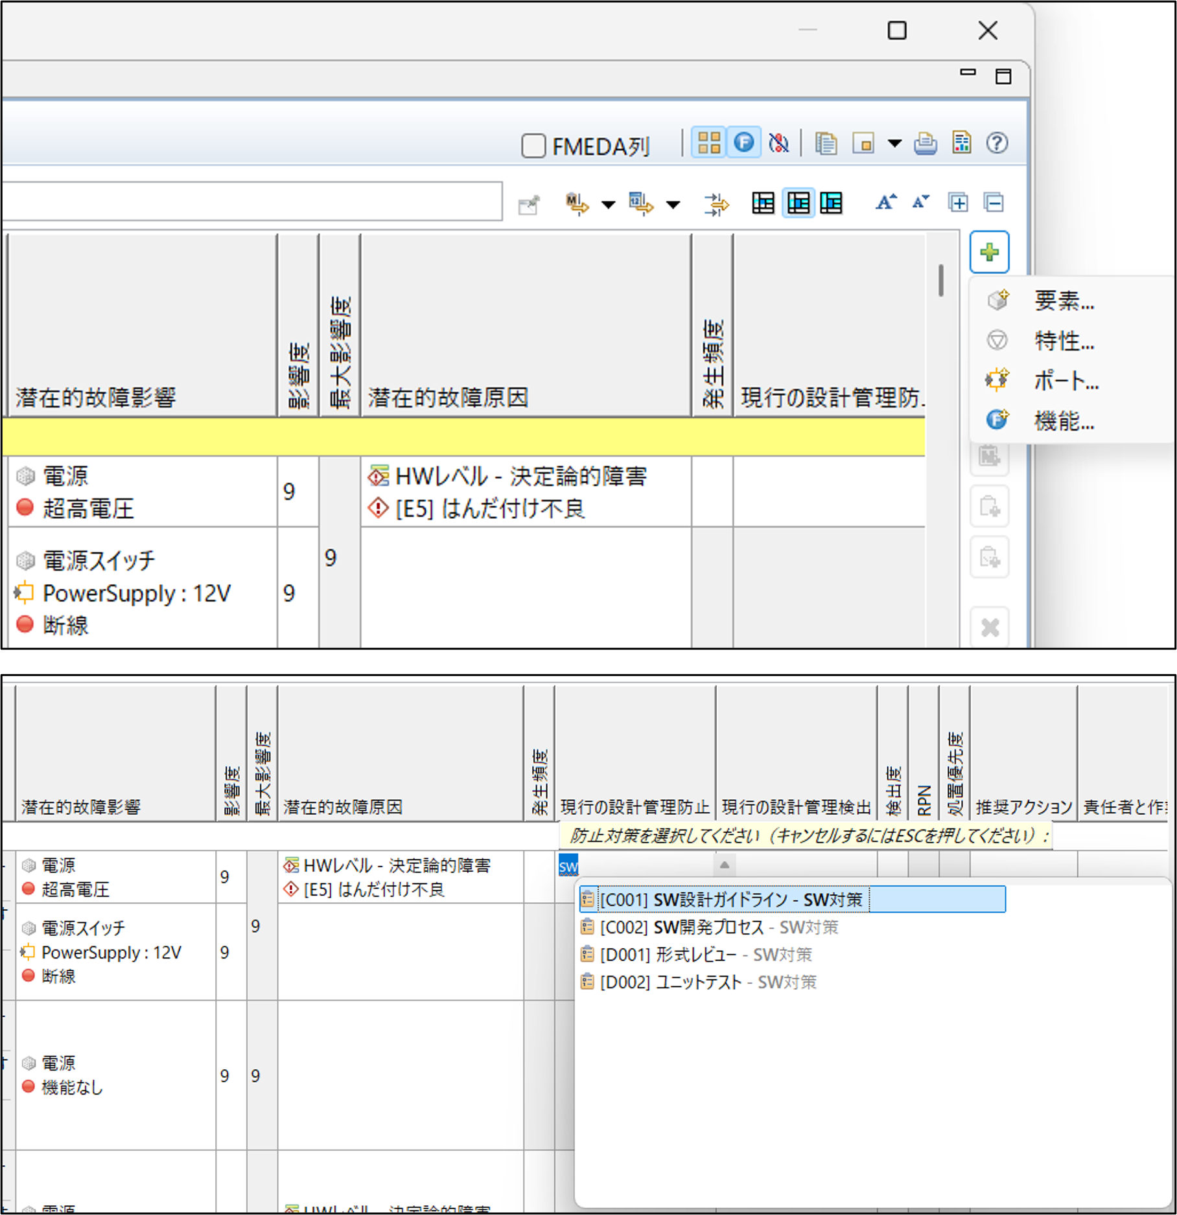Toggle the blue F function view button
Image resolution: width=1177 pixels, height=1215 pixels.
click(743, 142)
